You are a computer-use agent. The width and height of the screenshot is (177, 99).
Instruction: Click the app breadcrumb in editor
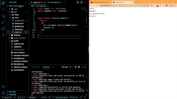tap(32, 6)
